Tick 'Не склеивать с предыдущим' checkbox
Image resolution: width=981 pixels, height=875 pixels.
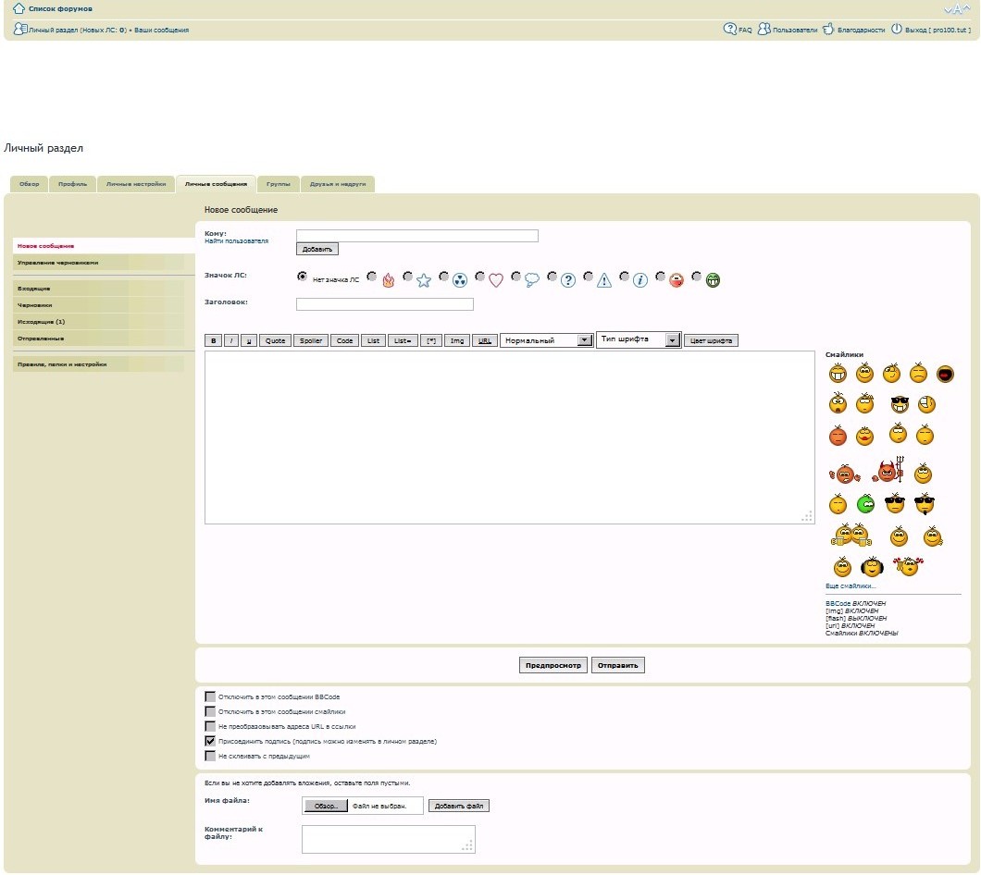[210, 756]
